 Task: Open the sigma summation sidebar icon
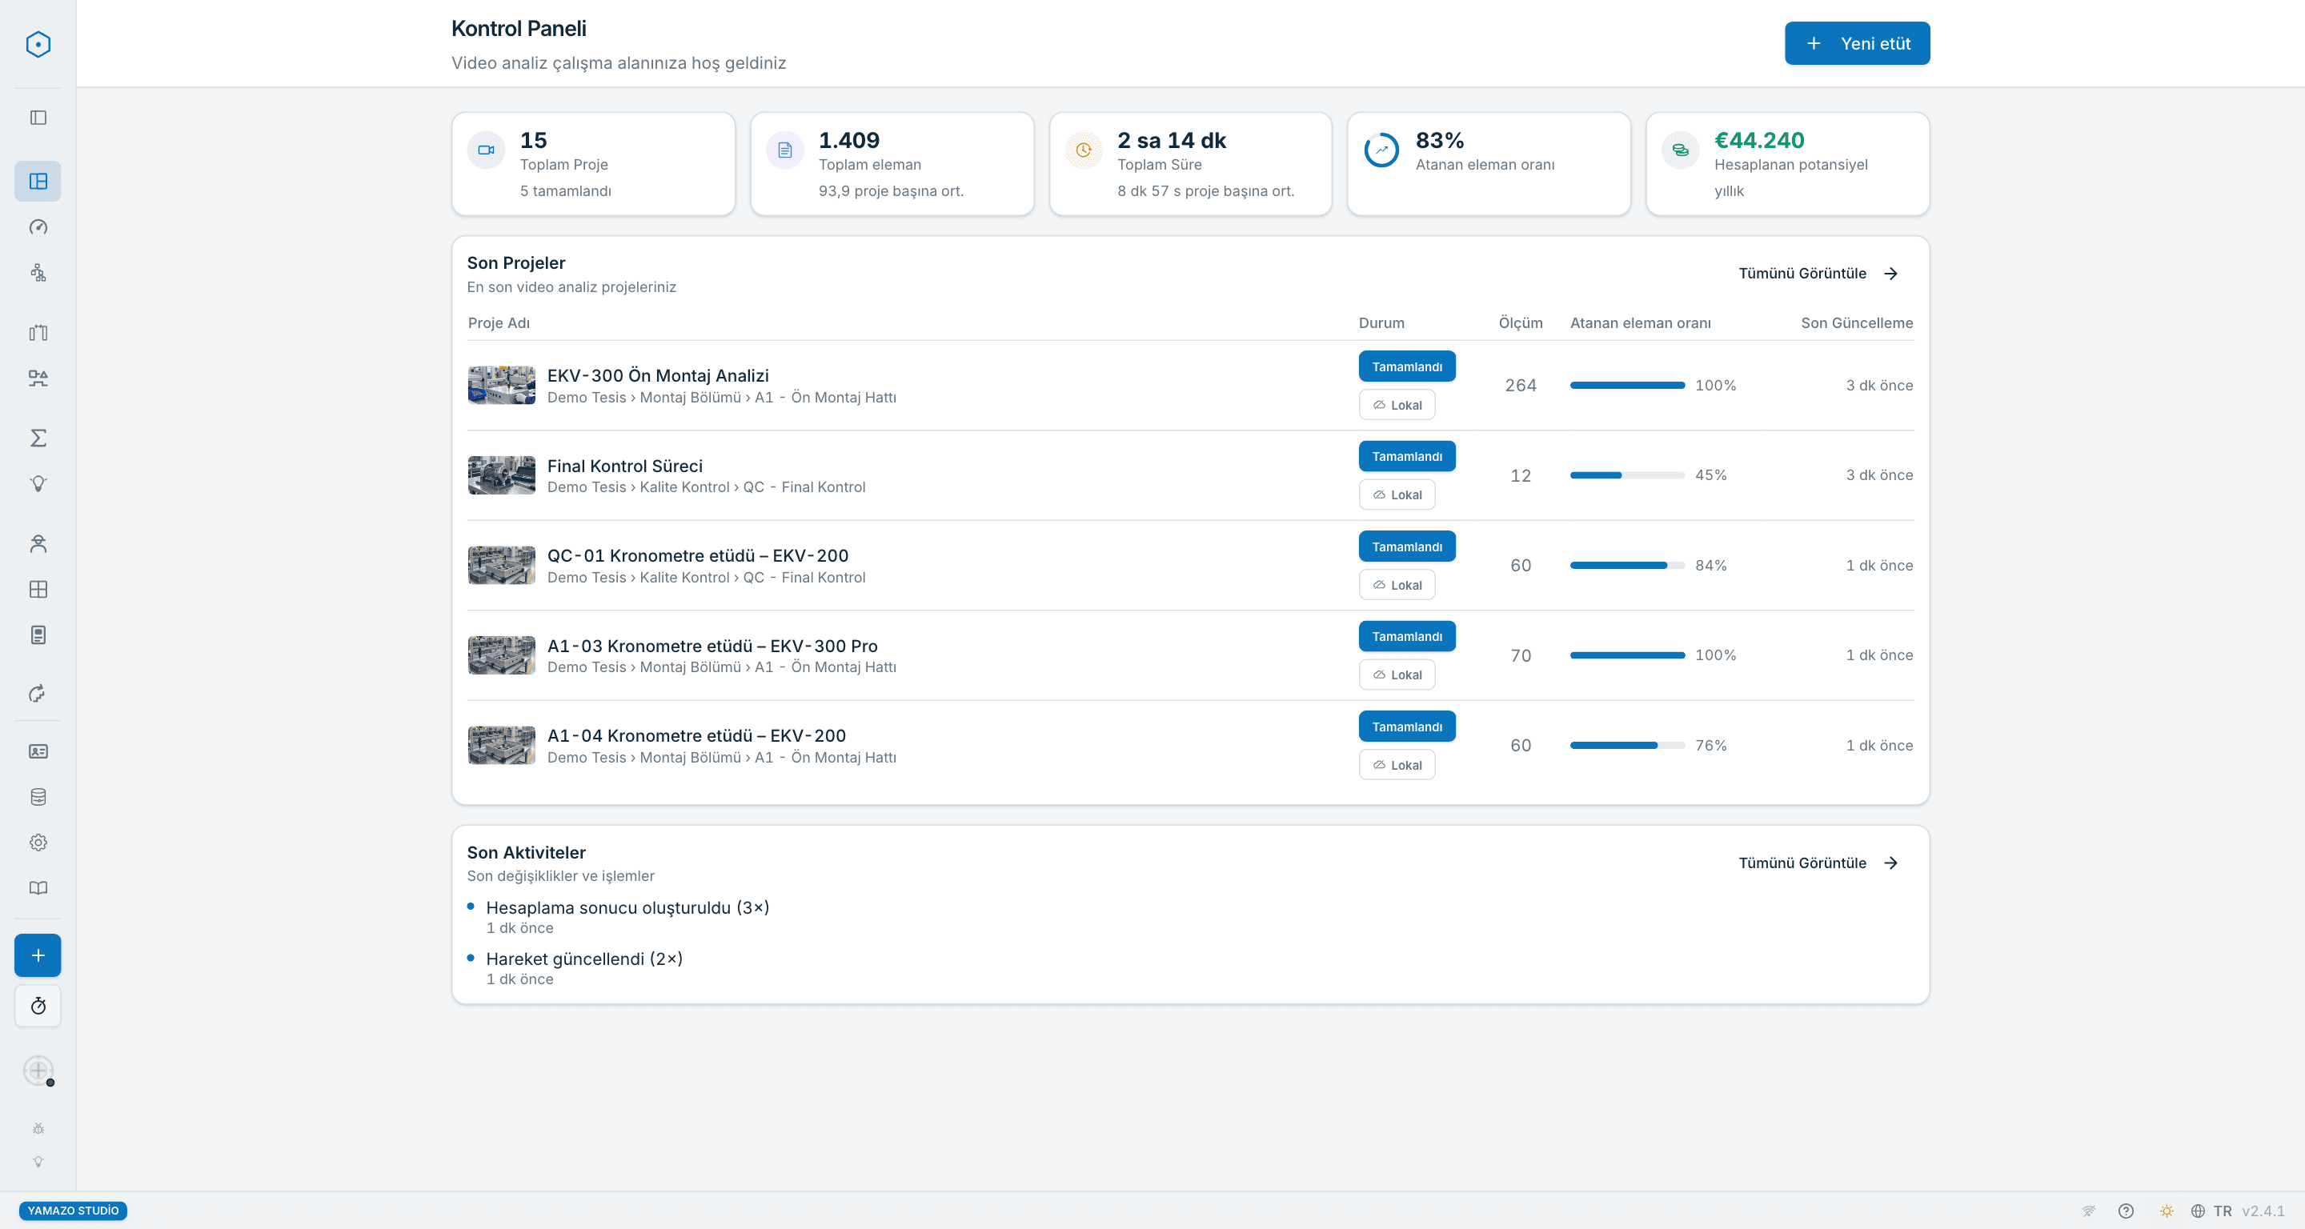tap(38, 438)
